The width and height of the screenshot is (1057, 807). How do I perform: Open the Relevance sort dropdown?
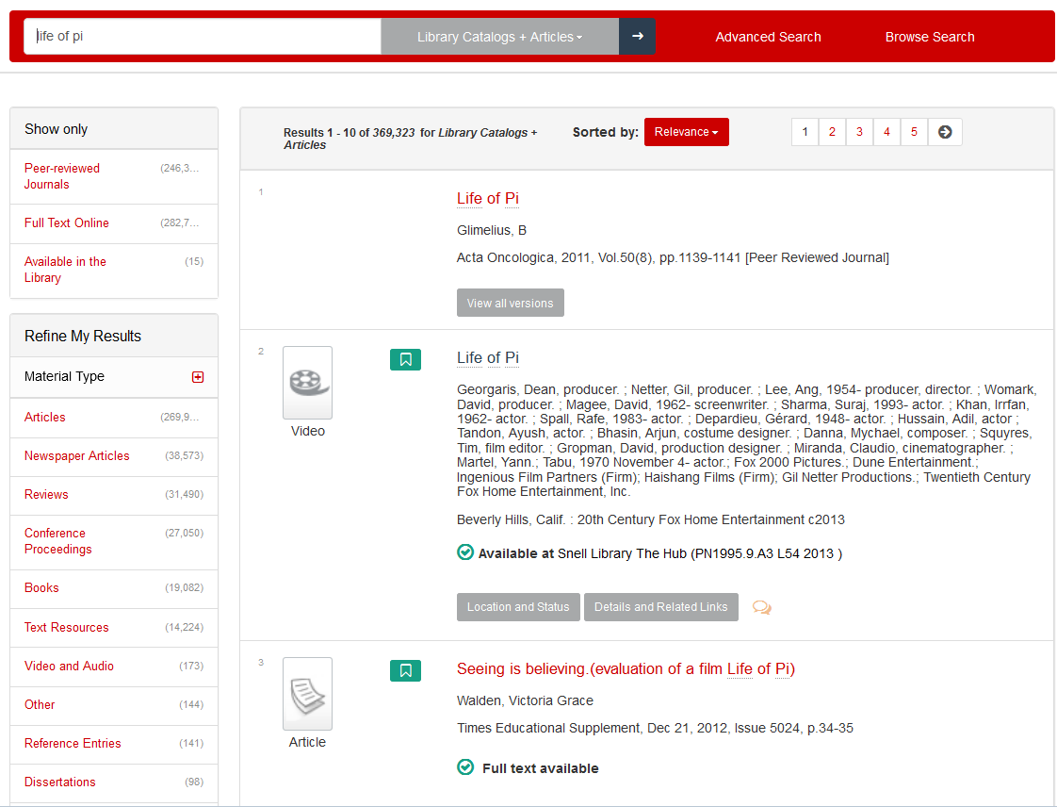click(x=686, y=132)
